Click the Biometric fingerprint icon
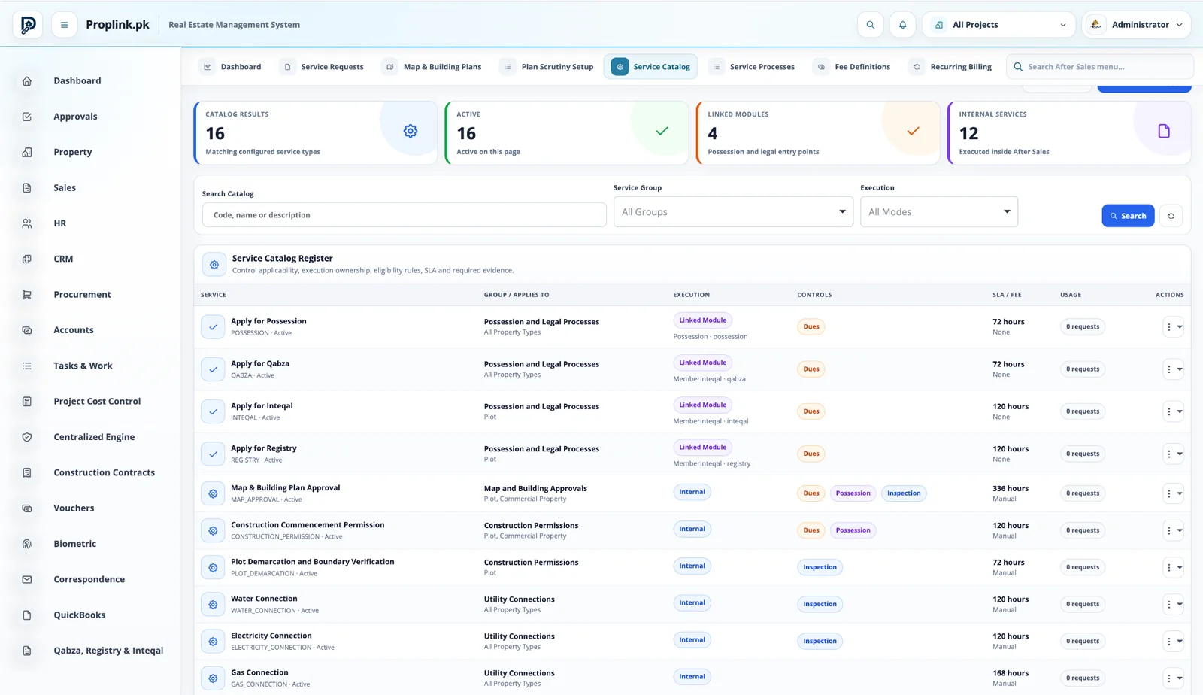 (x=27, y=544)
